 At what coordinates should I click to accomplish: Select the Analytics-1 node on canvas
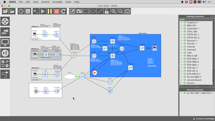pos(110,82)
